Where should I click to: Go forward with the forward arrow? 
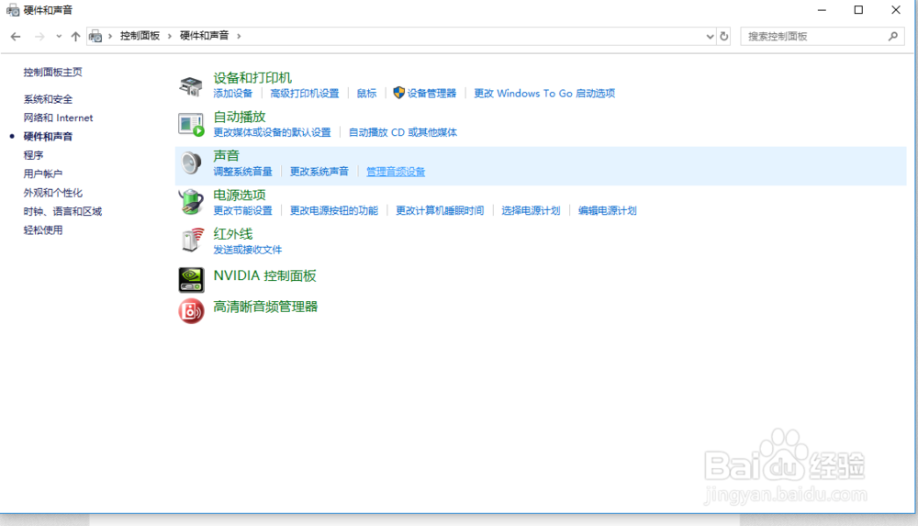pos(39,37)
